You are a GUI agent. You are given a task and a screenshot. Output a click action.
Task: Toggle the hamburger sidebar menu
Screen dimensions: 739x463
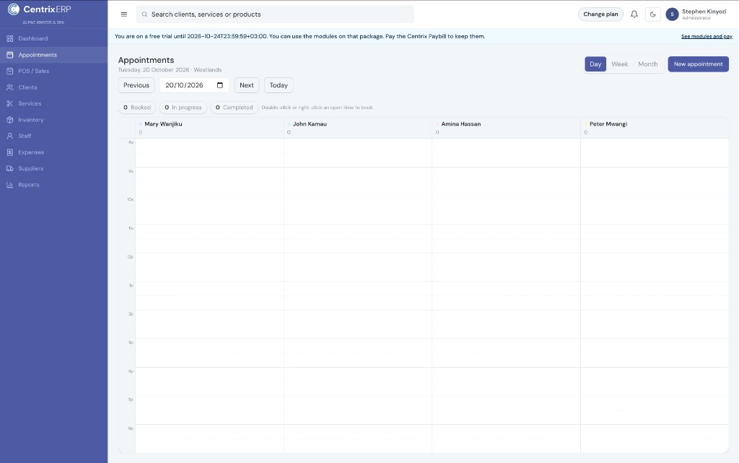(x=124, y=14)
